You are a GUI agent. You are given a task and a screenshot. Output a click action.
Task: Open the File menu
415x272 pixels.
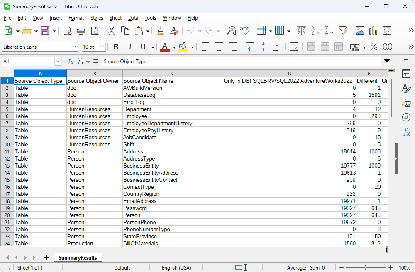[7, 18]
